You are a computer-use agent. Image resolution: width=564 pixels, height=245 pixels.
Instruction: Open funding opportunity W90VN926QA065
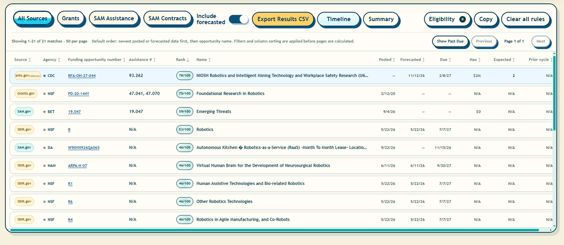[x=84, y=147]
